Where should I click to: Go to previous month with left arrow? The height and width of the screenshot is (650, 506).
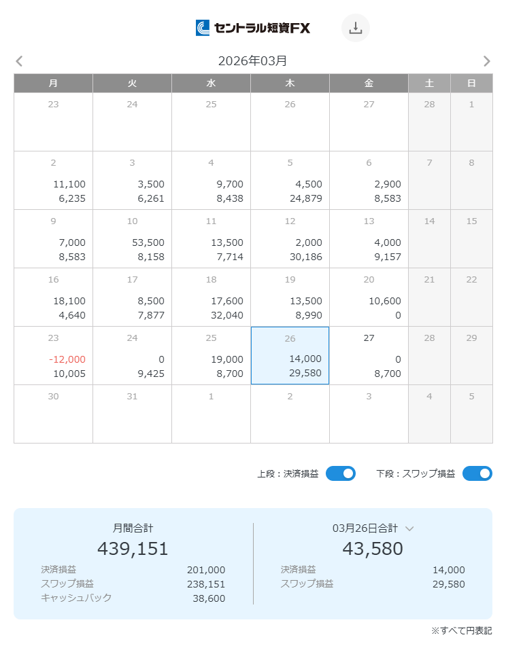[x=19, y=61]
